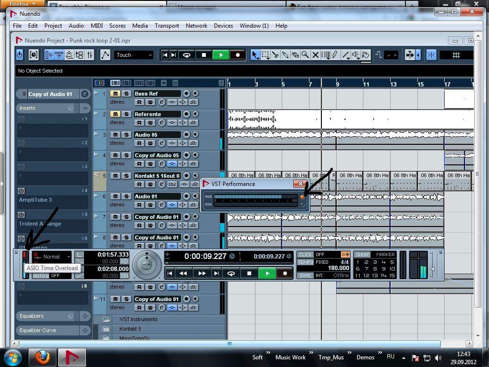This screenshot has height=367, width=489.
Task: Open the Touch automation mode dropdown
Action: click(x=134, y=55)
